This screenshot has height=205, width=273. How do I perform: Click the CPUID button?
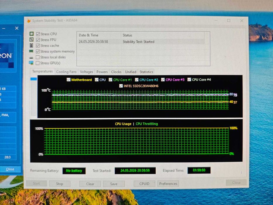point(144,184)
